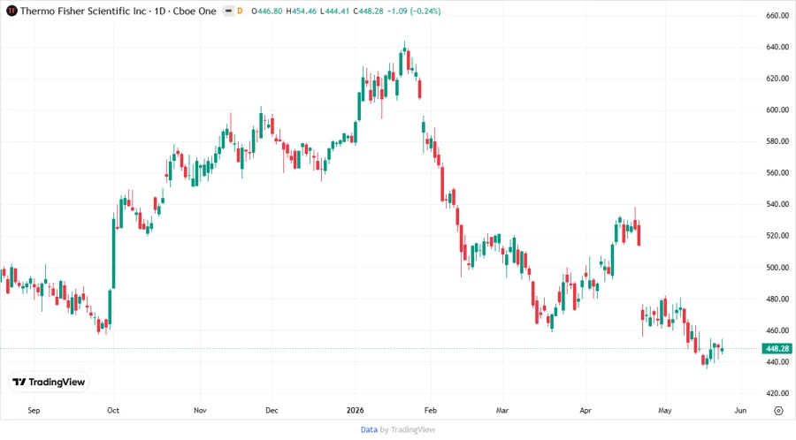796x440 pixels.
Task: Click the 440.00 price axis label
Action: [777, 362]
